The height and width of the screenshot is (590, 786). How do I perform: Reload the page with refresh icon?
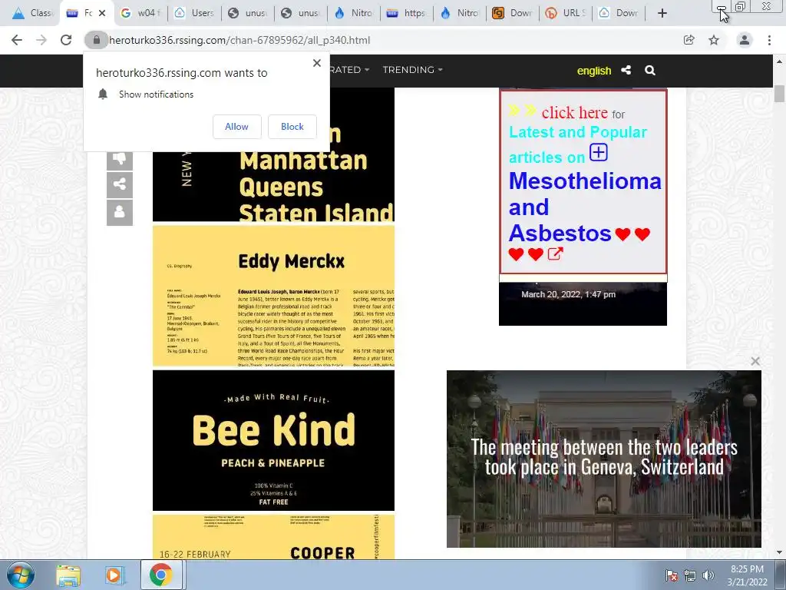pos(66,40)
